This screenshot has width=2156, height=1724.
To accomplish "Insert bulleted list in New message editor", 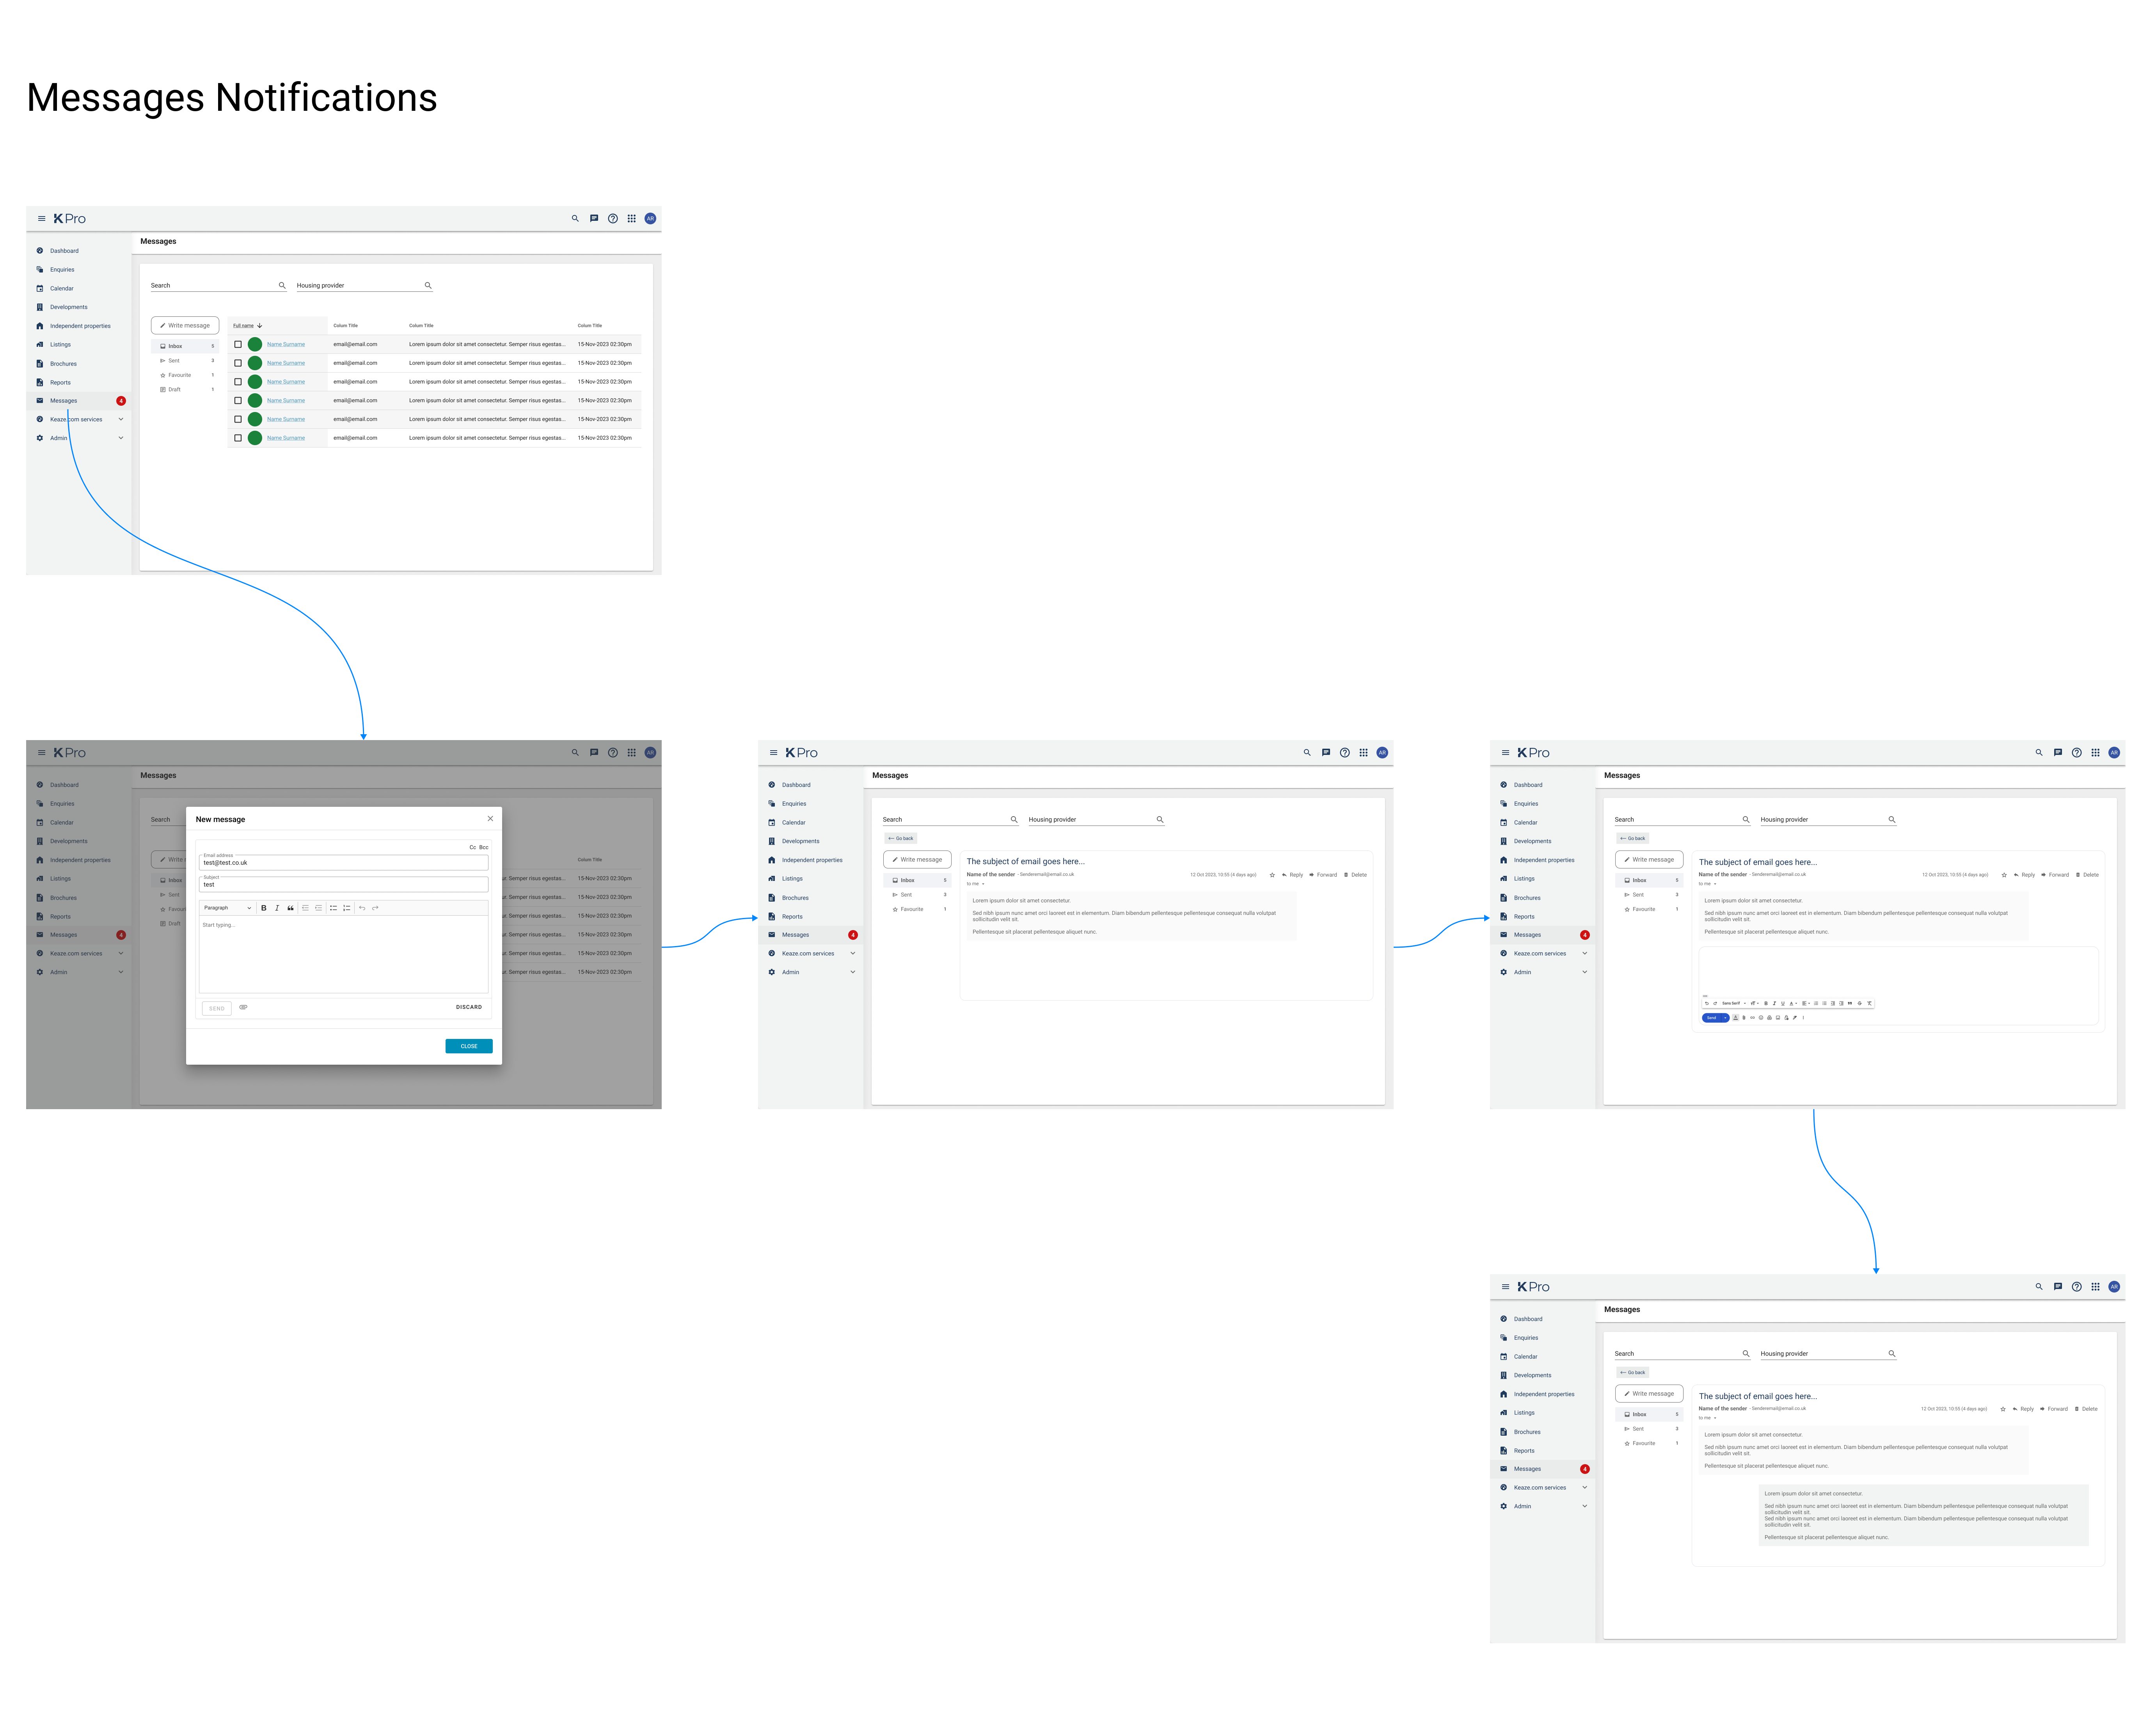I will tap(333, 908).
